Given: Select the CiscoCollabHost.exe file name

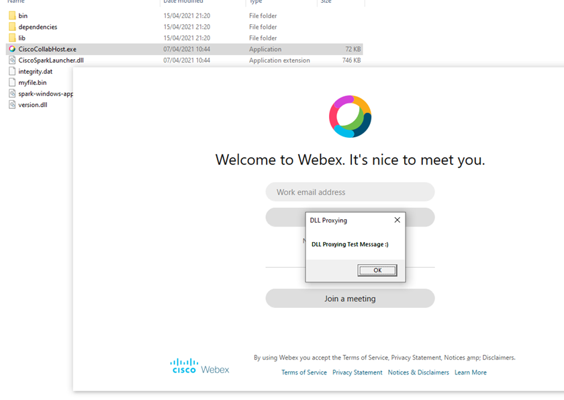Looking at the screenshot, I should pos(48,49).
